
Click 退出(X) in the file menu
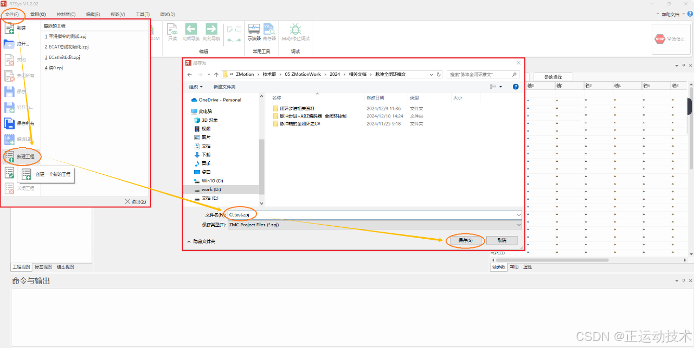[x=135, y=202]
